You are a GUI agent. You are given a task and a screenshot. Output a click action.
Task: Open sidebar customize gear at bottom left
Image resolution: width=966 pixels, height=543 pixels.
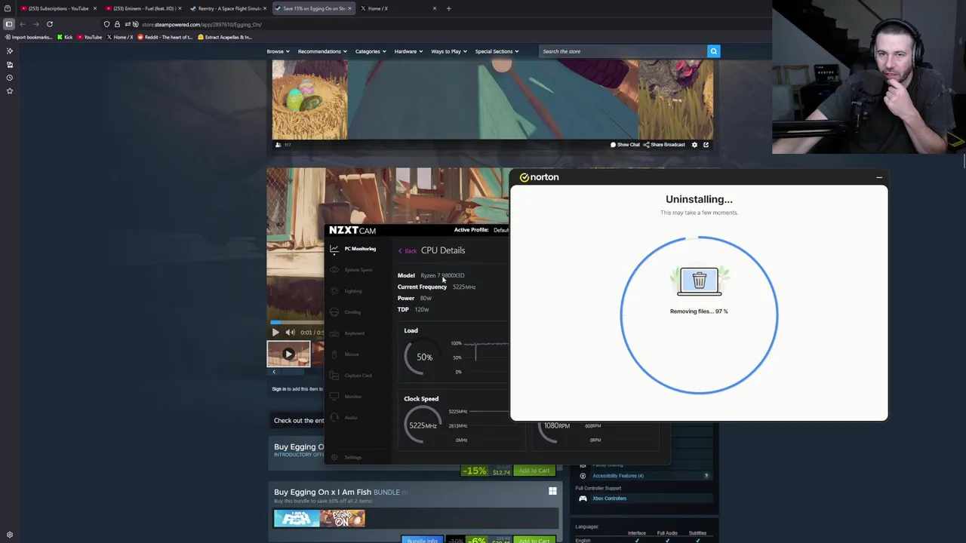click(10, 535)
